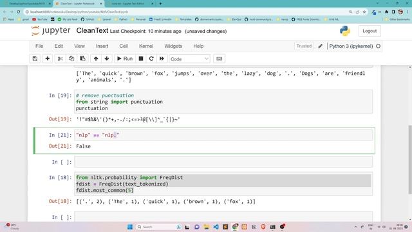Open the View menu
Image resolution: width=412 pixels, height=232 pixels.
(79, 46)
